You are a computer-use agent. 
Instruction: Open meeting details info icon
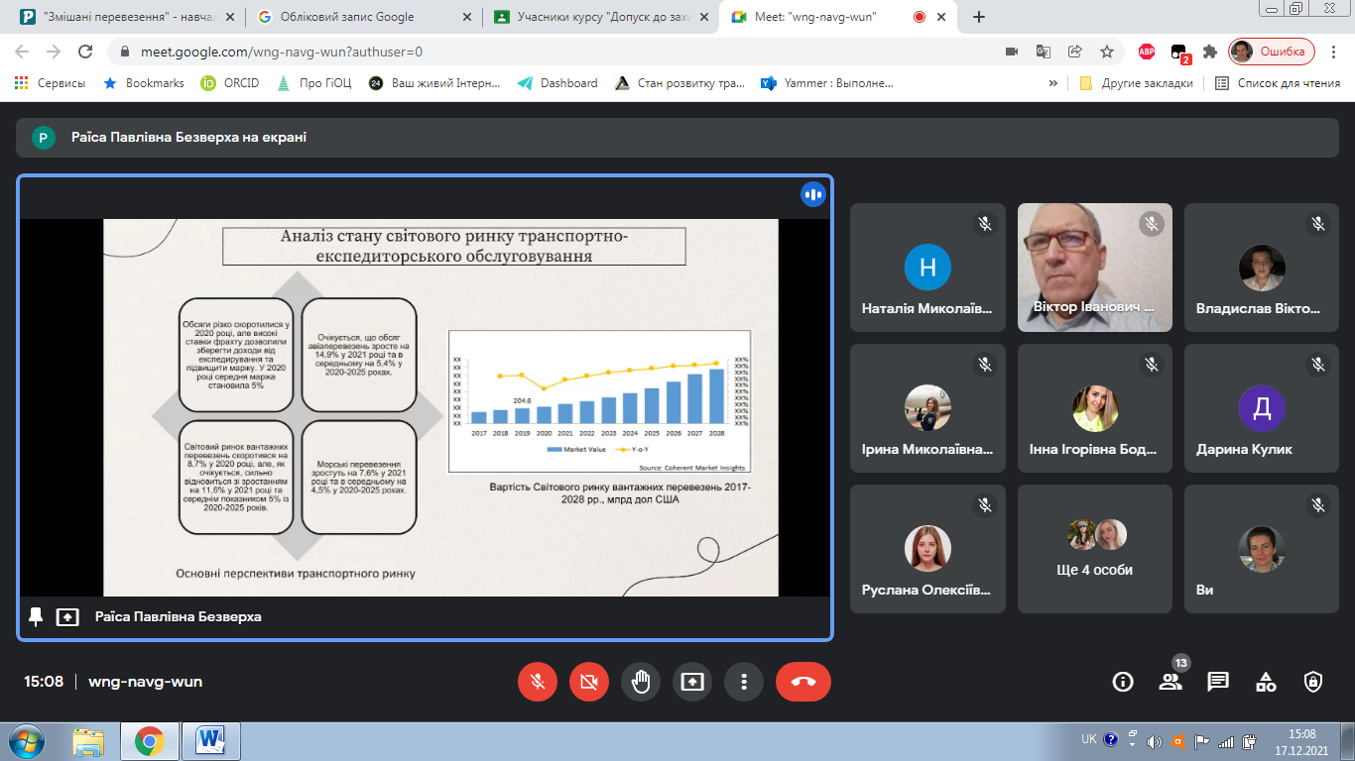pos(1123,682)
